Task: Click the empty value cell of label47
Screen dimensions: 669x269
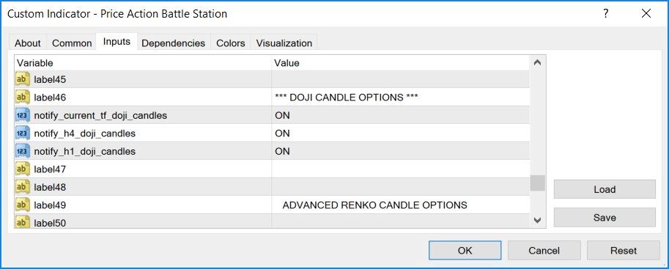Action: (401, 169)
